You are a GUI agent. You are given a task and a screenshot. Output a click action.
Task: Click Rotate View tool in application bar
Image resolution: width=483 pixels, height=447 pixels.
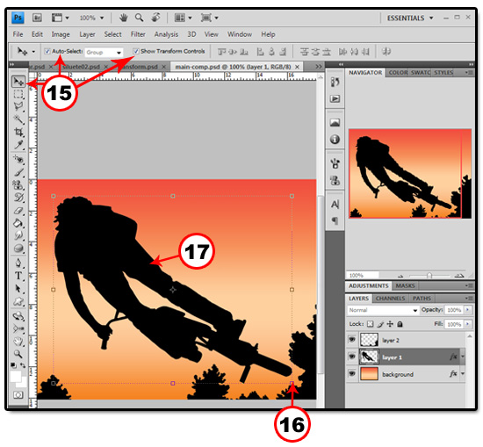click(155, 18)
